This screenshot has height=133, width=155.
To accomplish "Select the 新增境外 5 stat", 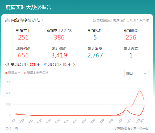I will pos(95,37).
